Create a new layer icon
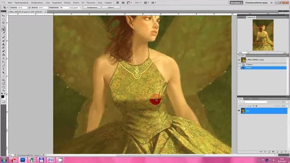 281,152
